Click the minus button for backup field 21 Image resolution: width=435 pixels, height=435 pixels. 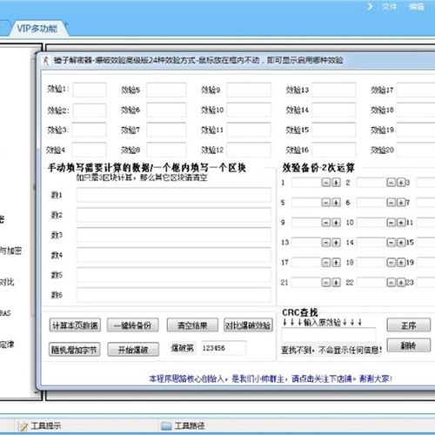coord(326,282)
